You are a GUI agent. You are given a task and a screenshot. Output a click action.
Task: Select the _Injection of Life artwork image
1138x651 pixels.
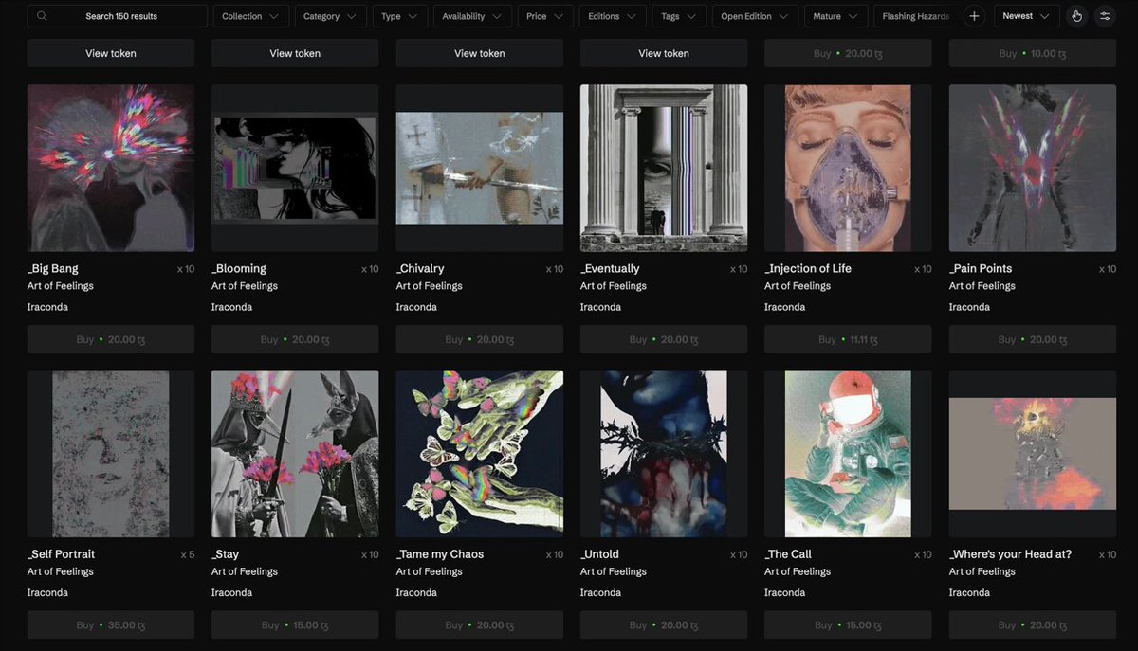tap(848, 168)
